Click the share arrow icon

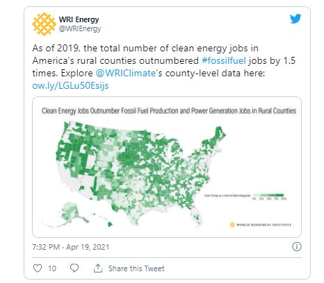point(98,268)
